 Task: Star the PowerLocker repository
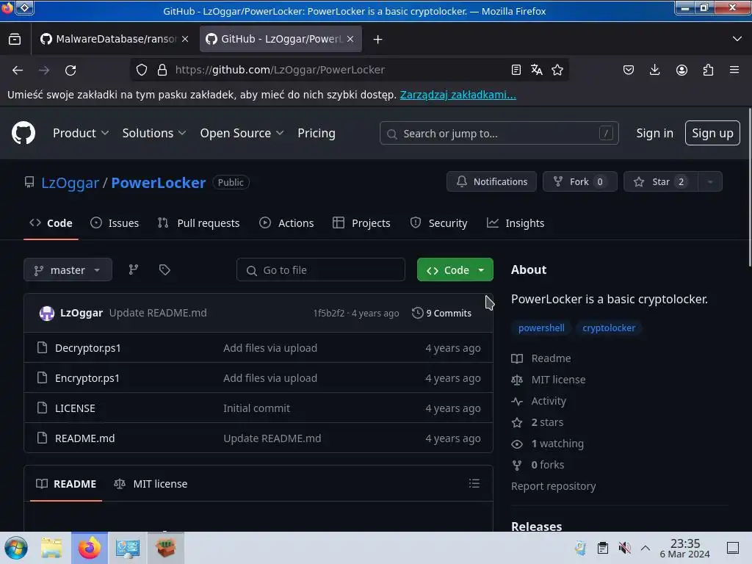point(660,182)
